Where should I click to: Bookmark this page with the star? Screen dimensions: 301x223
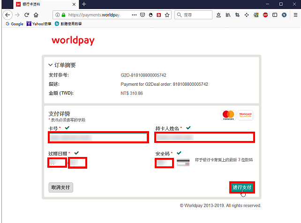[x=167, y=15]
